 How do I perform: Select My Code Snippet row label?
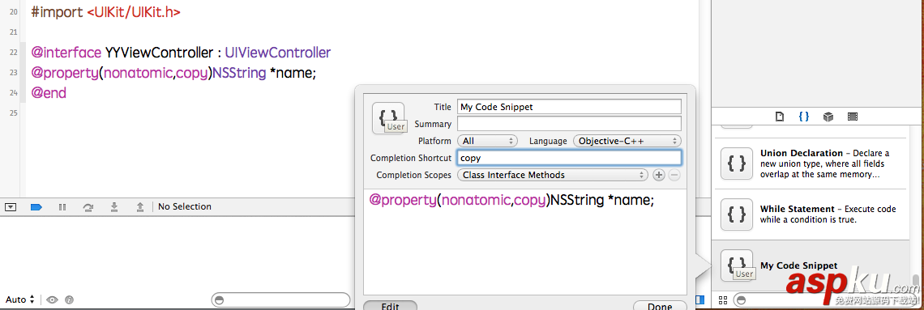798,265
